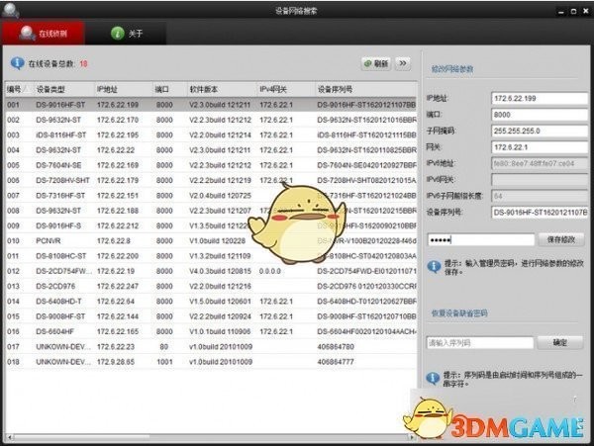Click info icon next to password tip
Screen dimensions: 594x446
tap(433, 266)
